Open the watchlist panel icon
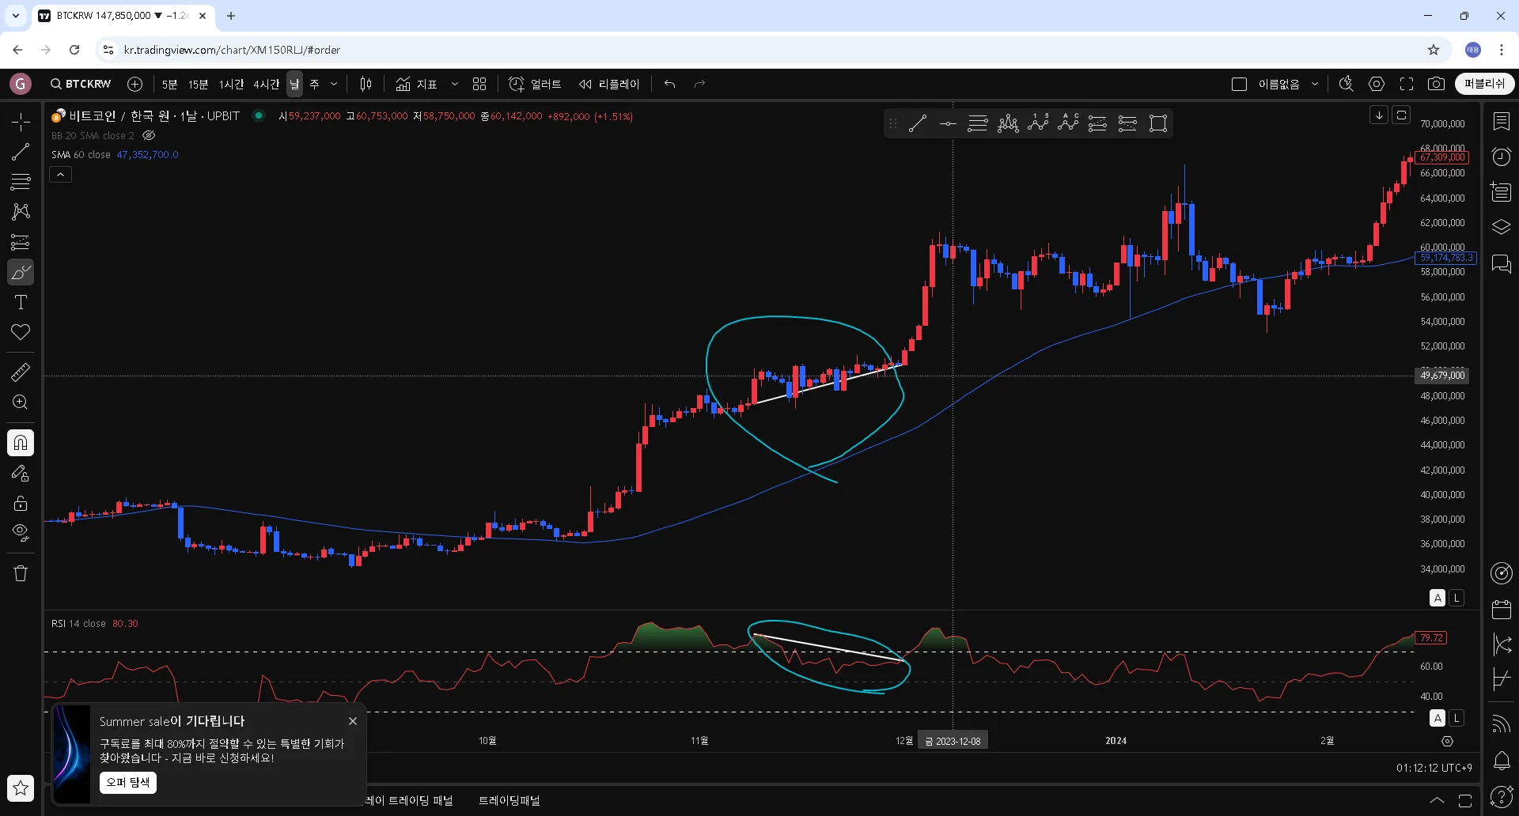 pos(1502,121)
